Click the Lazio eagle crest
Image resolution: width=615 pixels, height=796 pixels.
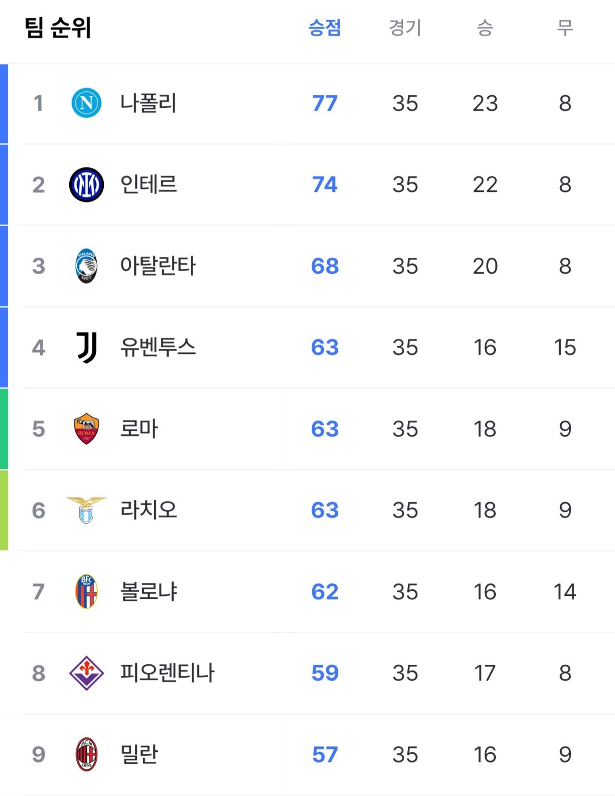pyautogui.click(x=86, y=510)
